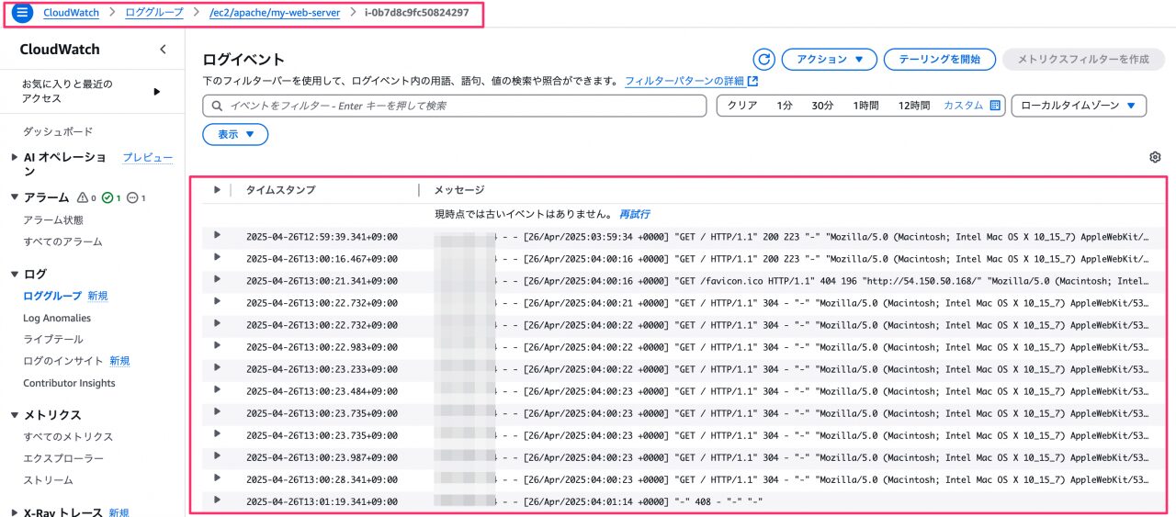
Task: Open Log Anomalies in the sidebar
Action: click(57, 318)
